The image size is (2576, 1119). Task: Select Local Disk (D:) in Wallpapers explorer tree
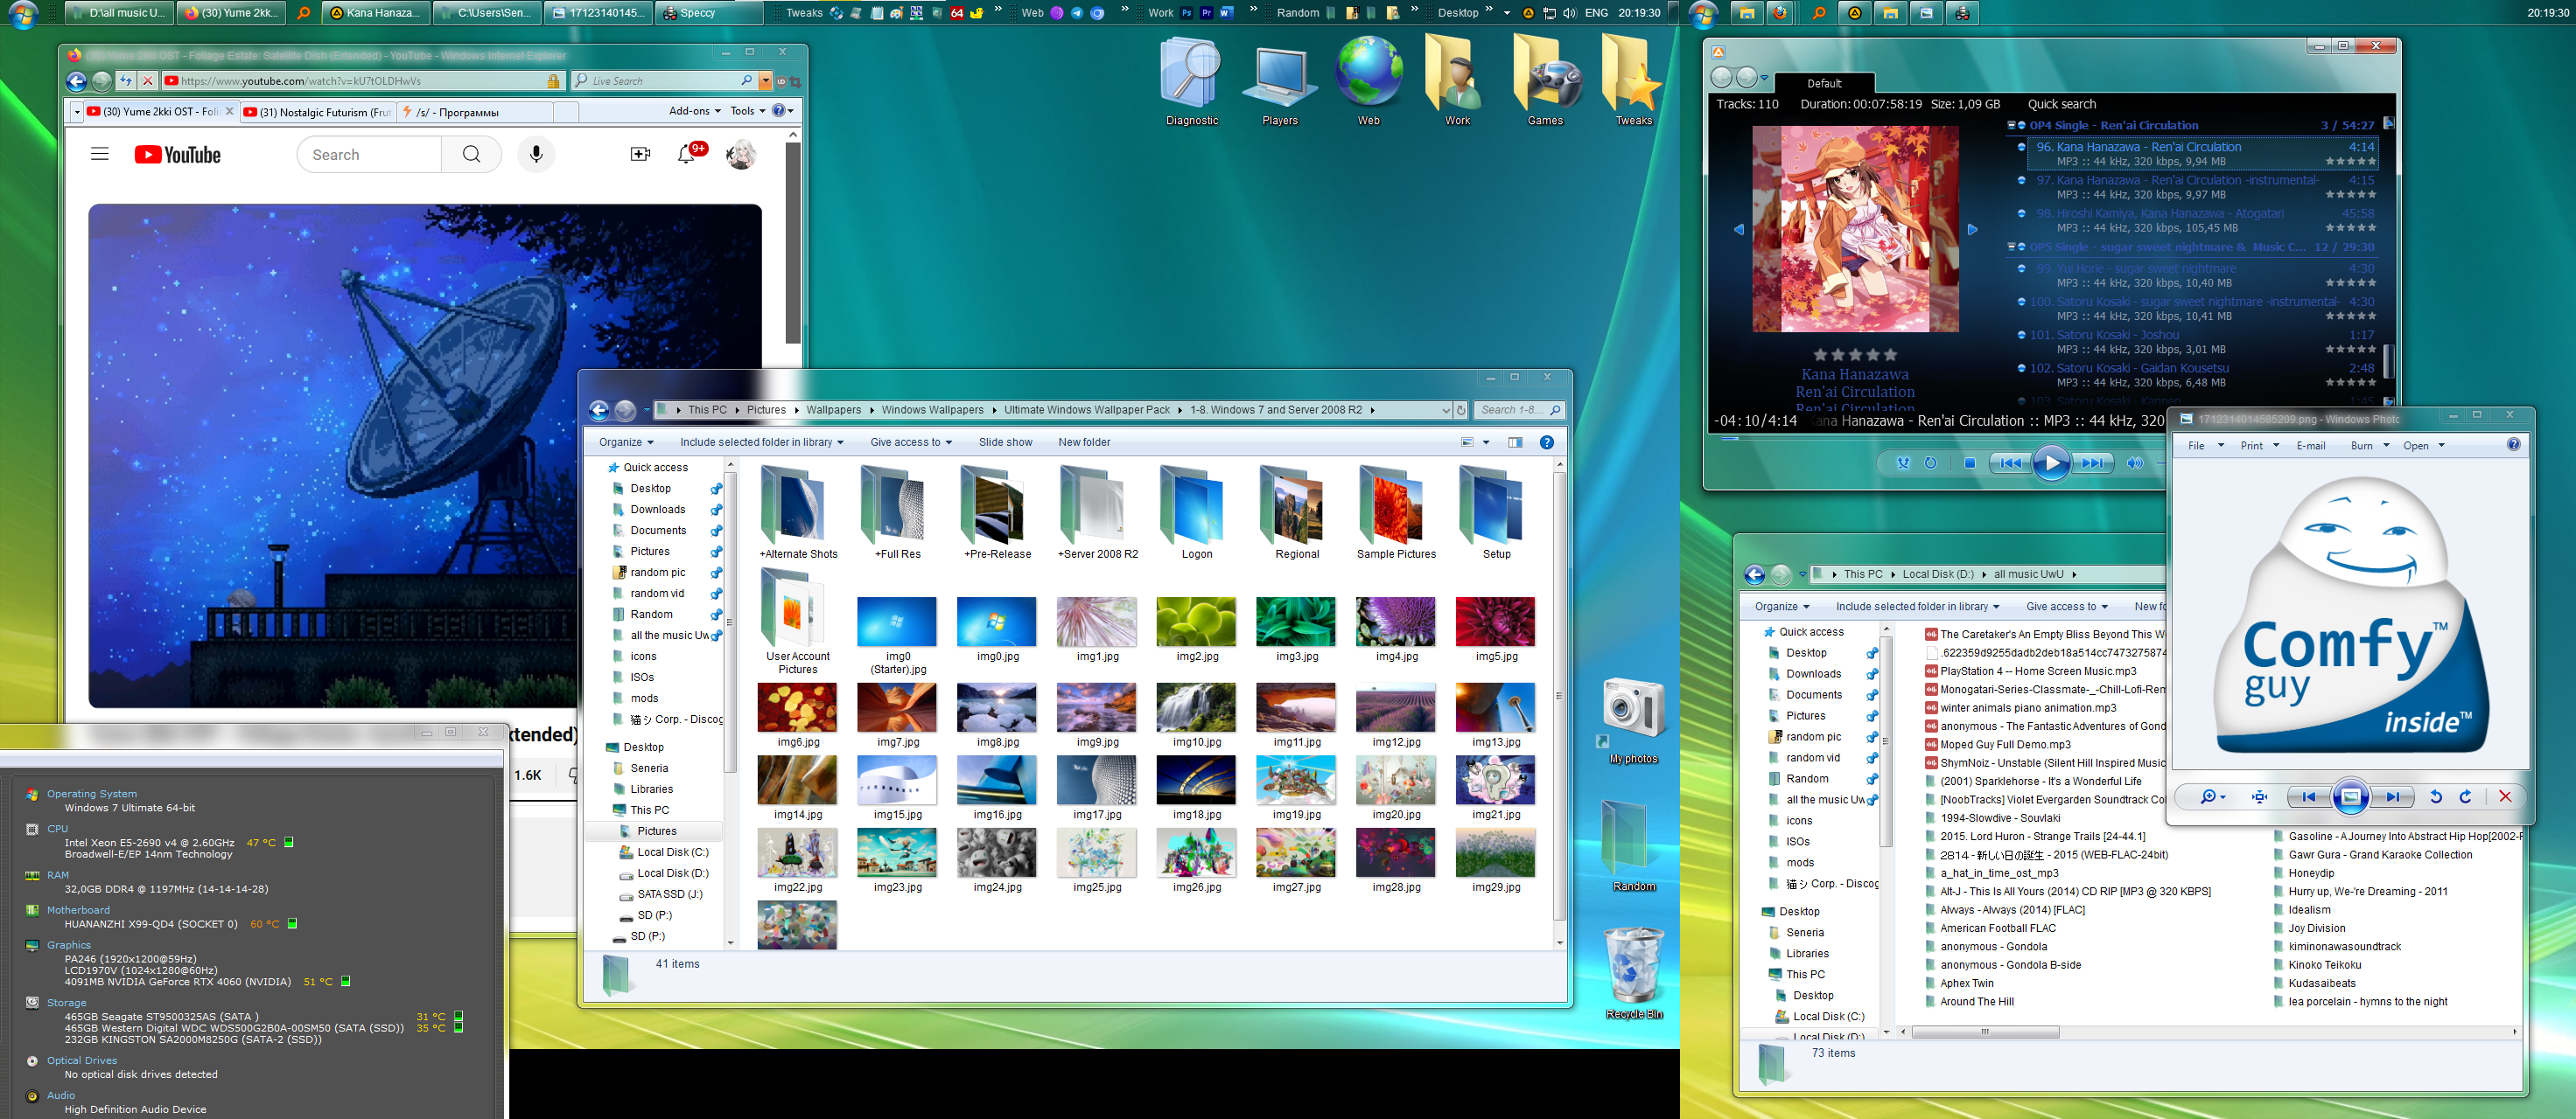point(672,873)
